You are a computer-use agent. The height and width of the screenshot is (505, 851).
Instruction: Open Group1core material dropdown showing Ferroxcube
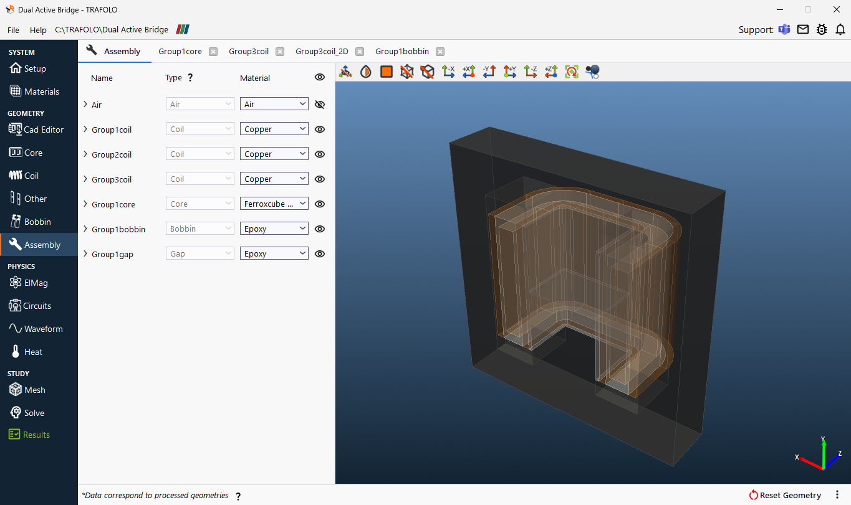tap(274, 204)
